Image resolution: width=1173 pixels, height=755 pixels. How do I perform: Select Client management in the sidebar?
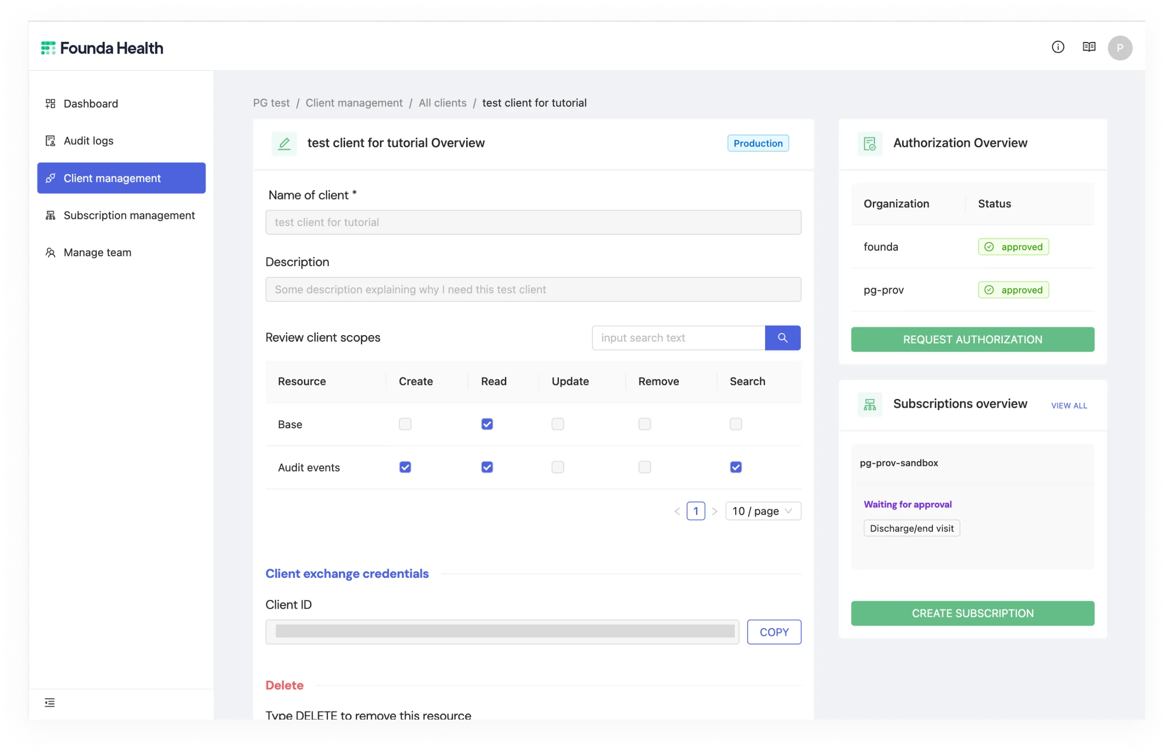pyautogui.click(x=121, y=178)
